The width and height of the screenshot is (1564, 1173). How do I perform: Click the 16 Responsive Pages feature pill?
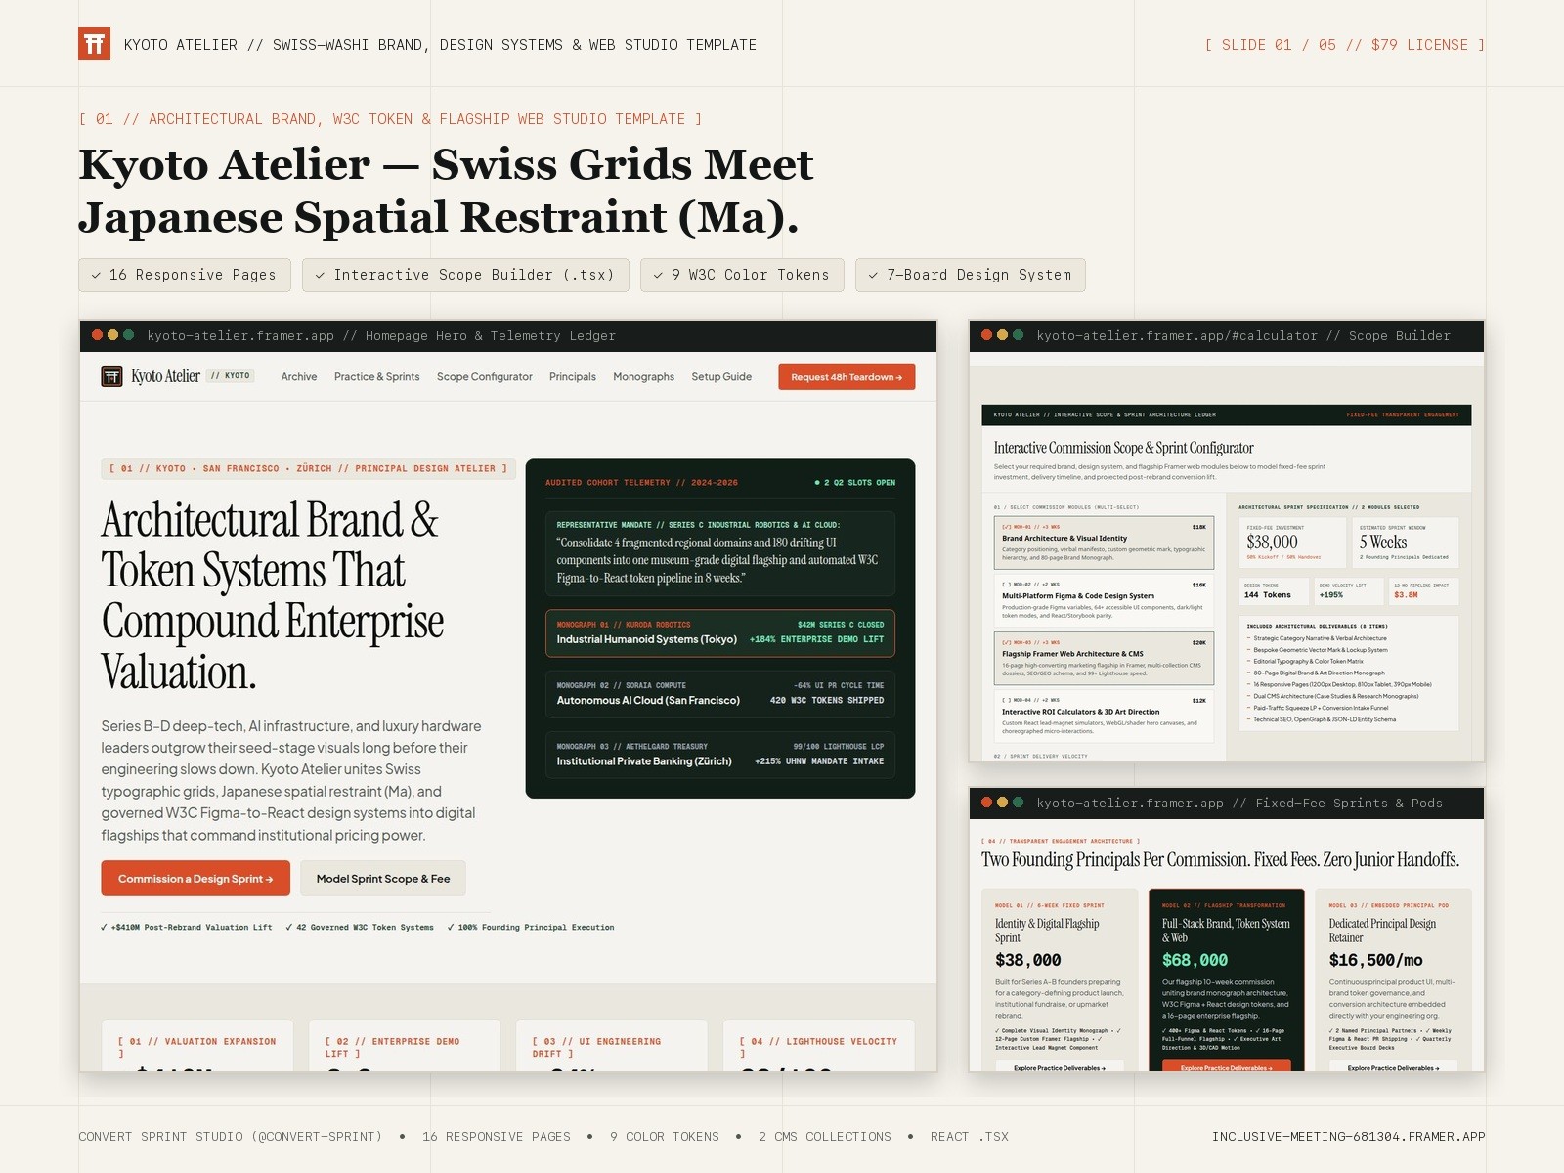click(185, 275)
